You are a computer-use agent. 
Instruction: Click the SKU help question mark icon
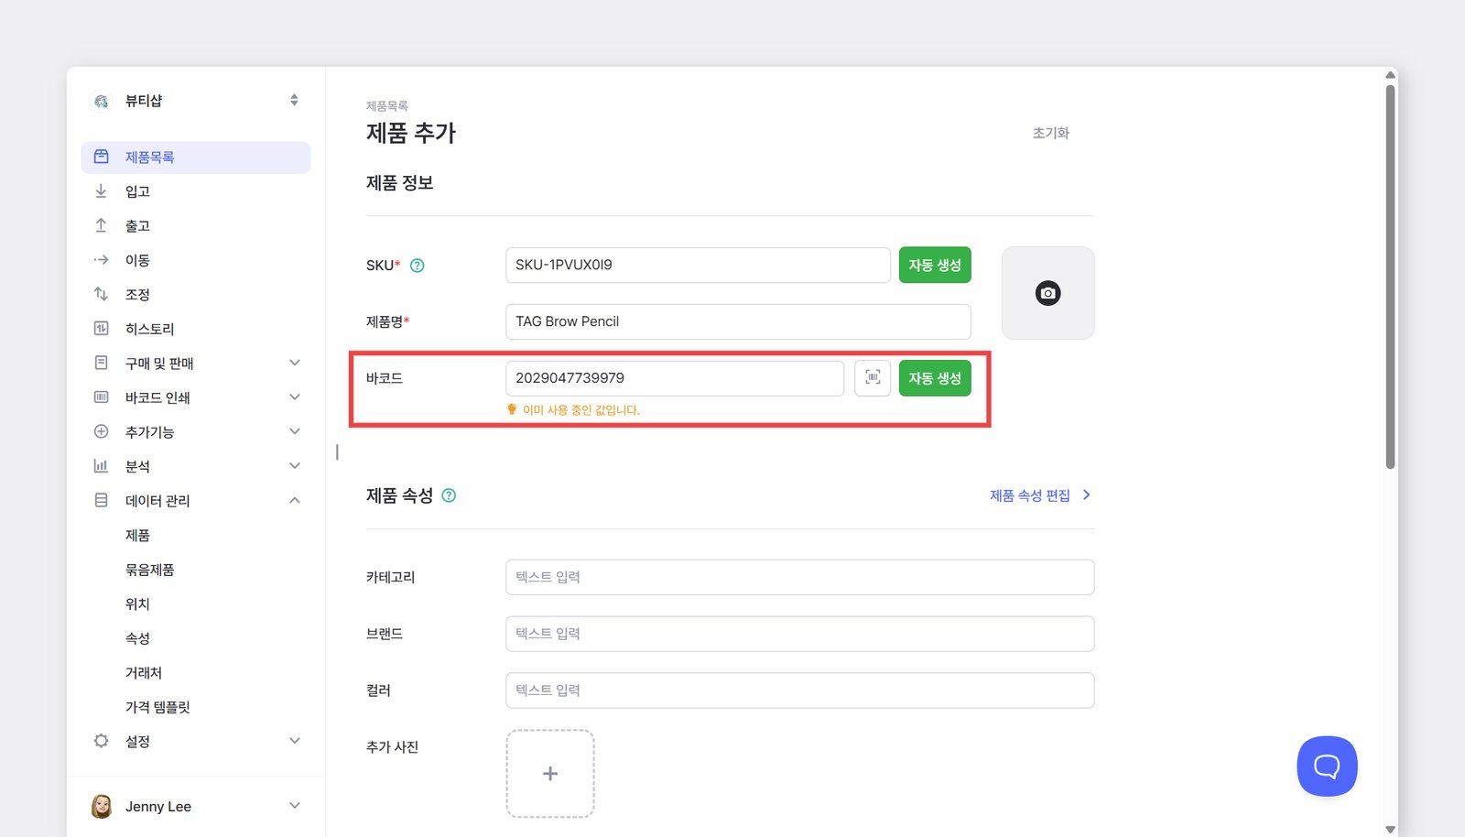tap(418, 266)
